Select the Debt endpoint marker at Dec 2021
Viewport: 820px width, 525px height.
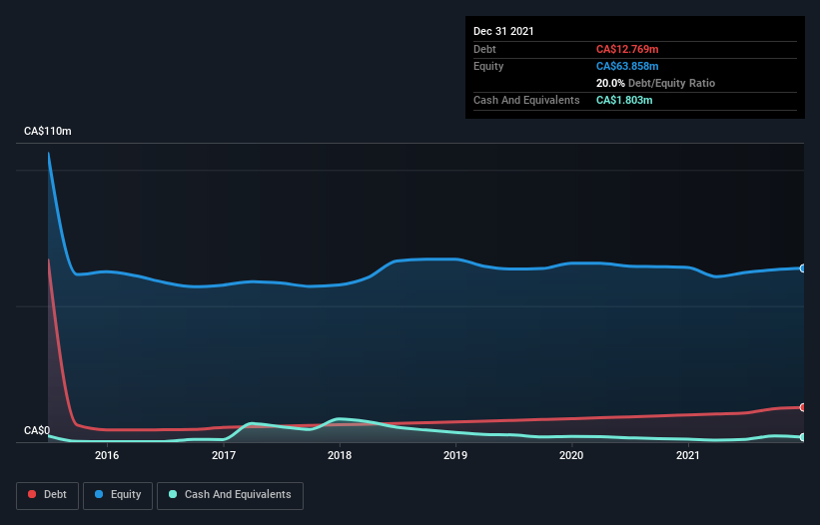pos(803,407)
